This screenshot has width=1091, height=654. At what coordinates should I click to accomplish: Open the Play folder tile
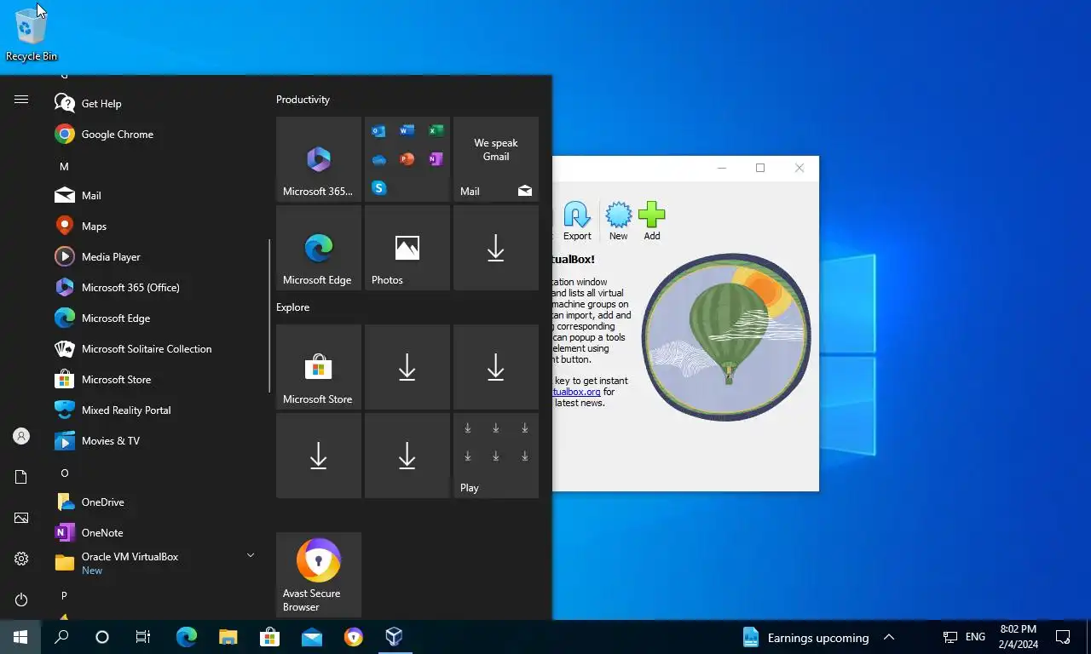[x=496, y=456]
